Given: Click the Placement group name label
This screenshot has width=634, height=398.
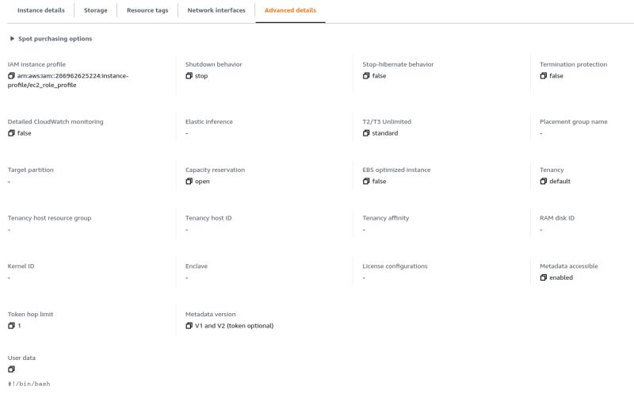Looking at the screenshot, I should click(x=573, y=122).
